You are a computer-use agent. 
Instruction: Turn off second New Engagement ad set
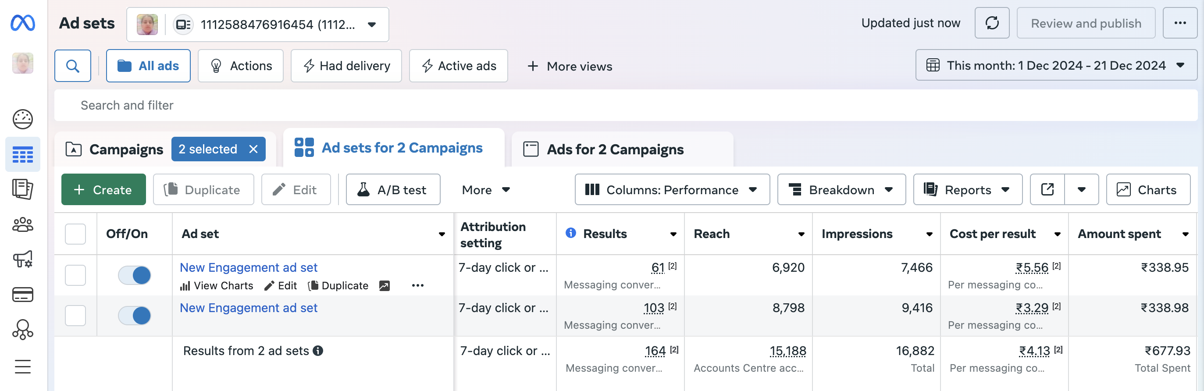point(134,316)
